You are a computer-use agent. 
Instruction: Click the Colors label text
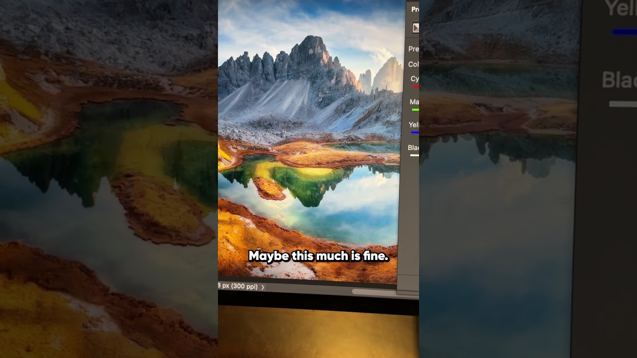click(415, 65)
